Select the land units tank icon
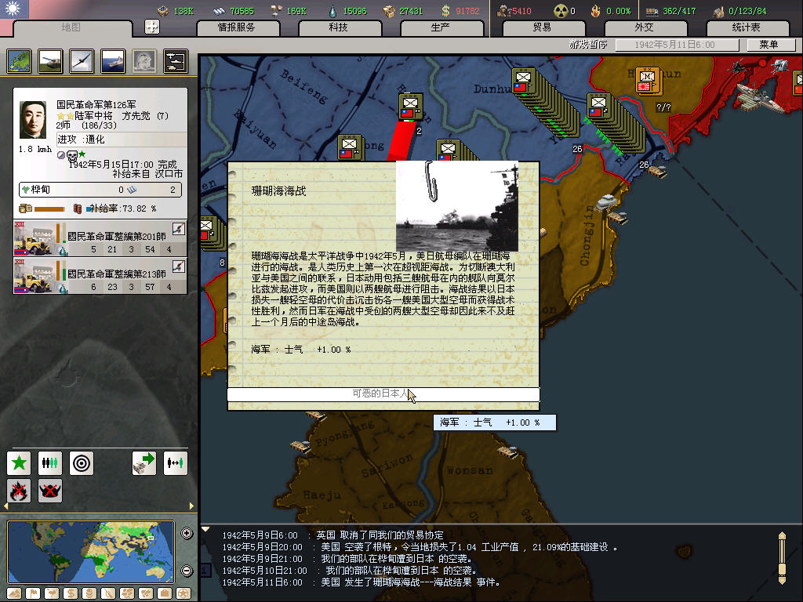Viewport: 803px width, 602px height. [x=51, y=61]
